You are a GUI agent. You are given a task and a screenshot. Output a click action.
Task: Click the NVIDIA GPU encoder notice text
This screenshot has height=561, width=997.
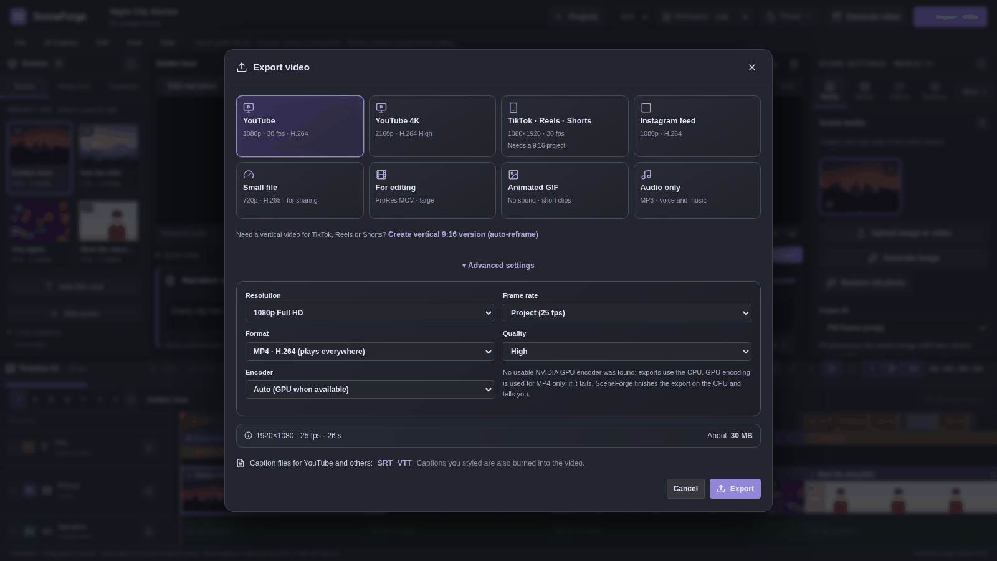point(627,383)
